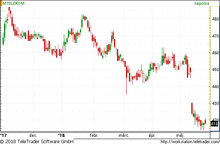Click the 440 price axis label
Image resolution: width=220 pixels, height=145 pixels.
click(x=216, y=87)
